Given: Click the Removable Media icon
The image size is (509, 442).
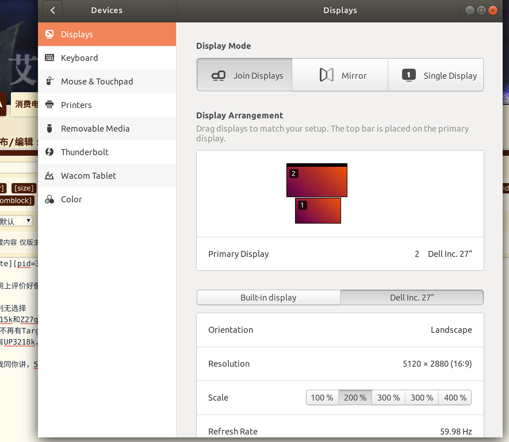Looking at the screenshot, I should tap(49, 128).
